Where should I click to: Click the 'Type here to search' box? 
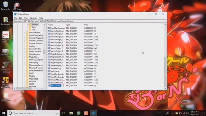(33, 113)
